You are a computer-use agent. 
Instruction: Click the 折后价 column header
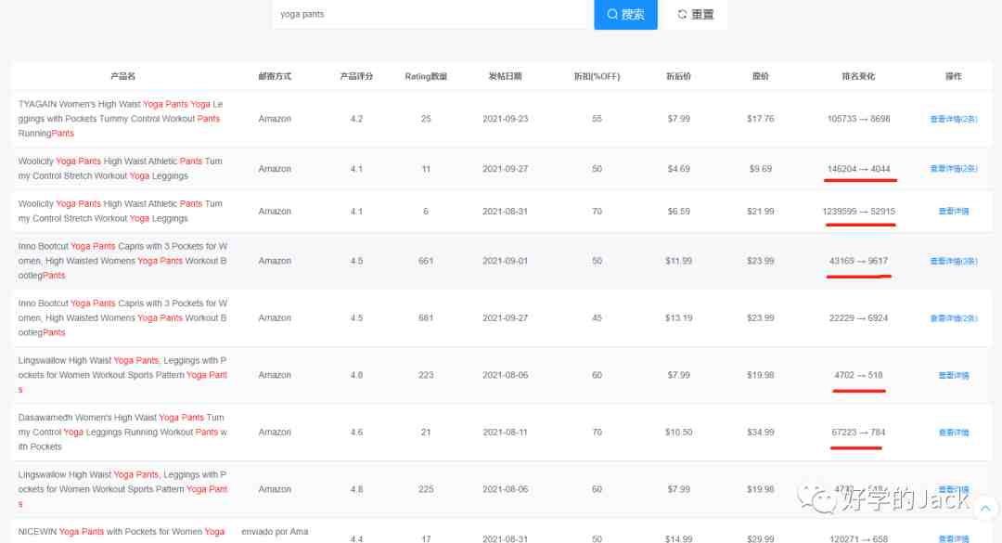(x=678, y=76)
